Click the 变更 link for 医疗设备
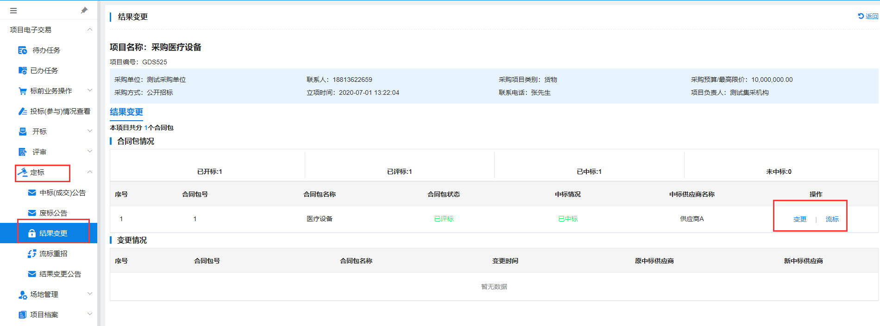The image size is (880, 326). coord(799,219)
